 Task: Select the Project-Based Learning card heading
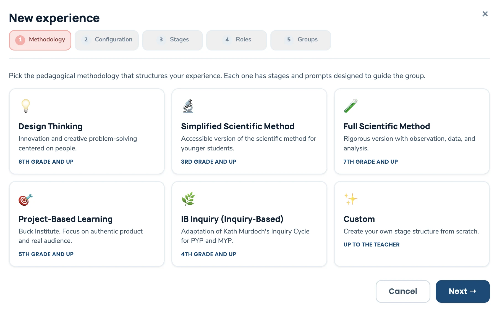[x=66, y=219]
